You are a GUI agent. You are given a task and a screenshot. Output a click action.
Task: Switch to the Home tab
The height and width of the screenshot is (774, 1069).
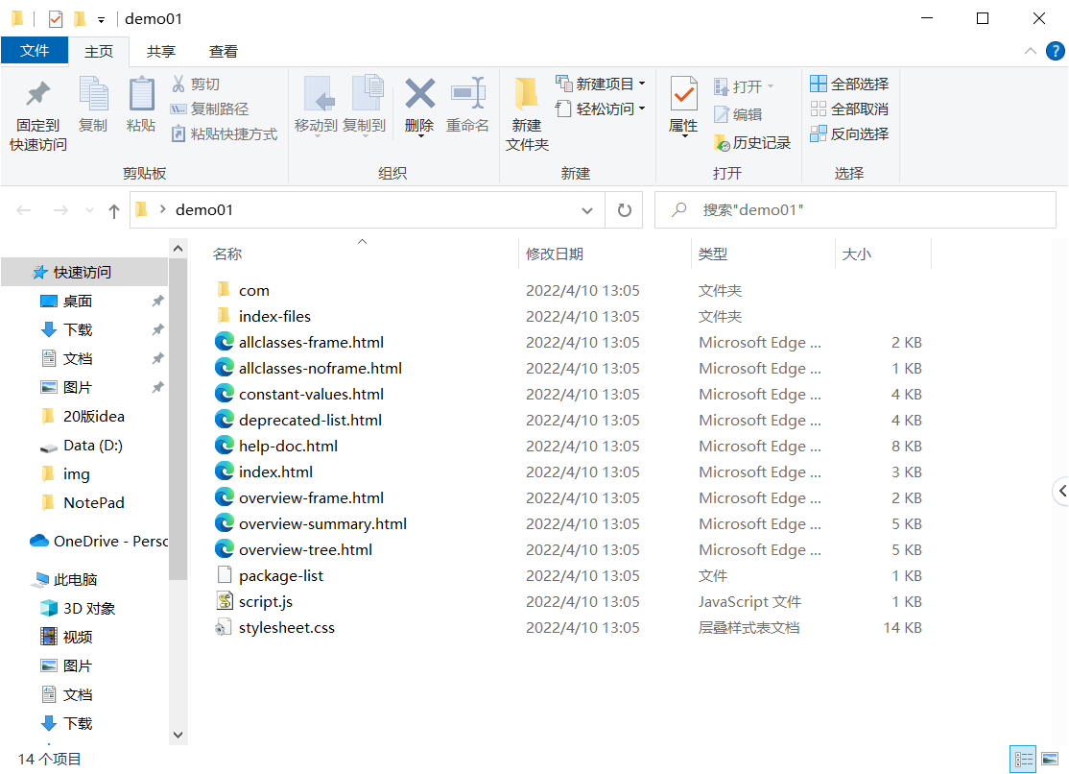click(x=99, y=52)
